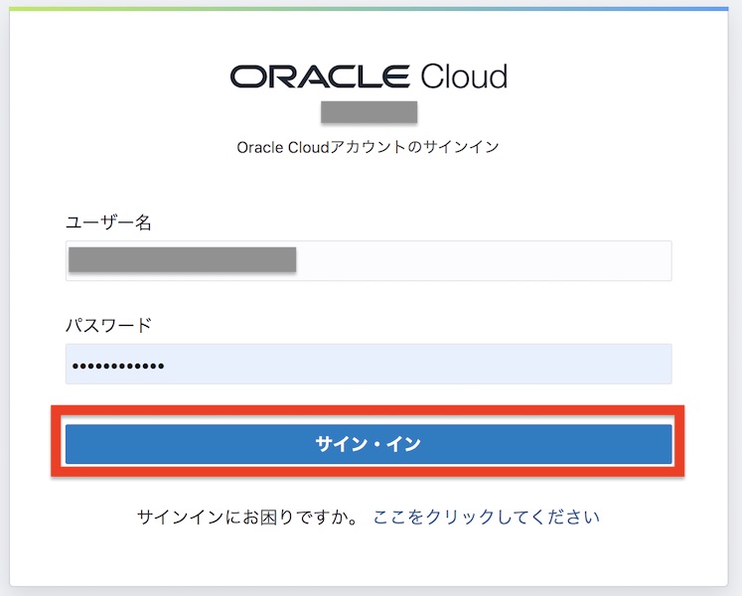Open the ここをクリックしてください help link

pos(487,517)
